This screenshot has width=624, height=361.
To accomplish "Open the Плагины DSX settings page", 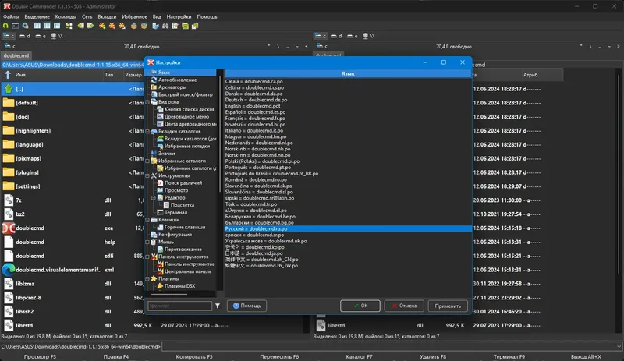I will pos(180,286).
